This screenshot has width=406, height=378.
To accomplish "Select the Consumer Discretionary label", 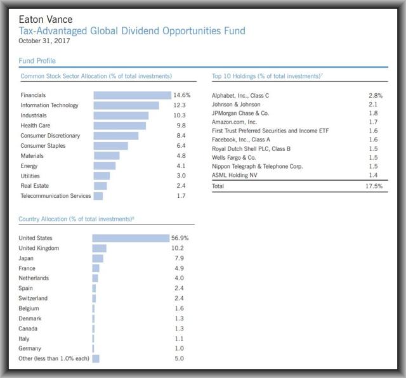I will pos(50,136).
